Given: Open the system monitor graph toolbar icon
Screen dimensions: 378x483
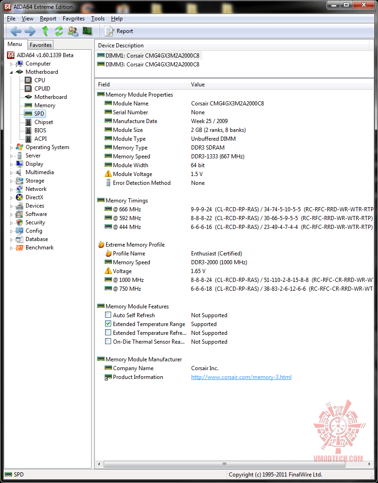Looking at the screenshot, I should [x=87, y=31].
